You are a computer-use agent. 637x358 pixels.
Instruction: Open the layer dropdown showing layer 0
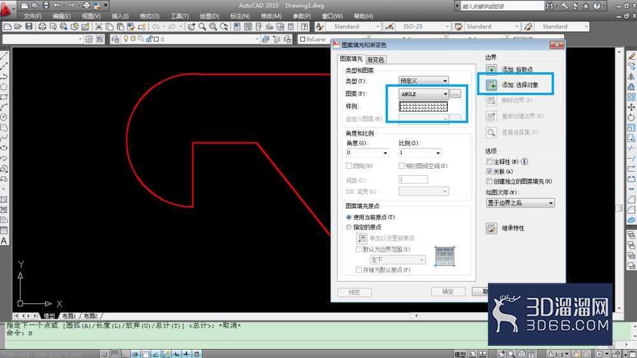click(x=190, y=39)
